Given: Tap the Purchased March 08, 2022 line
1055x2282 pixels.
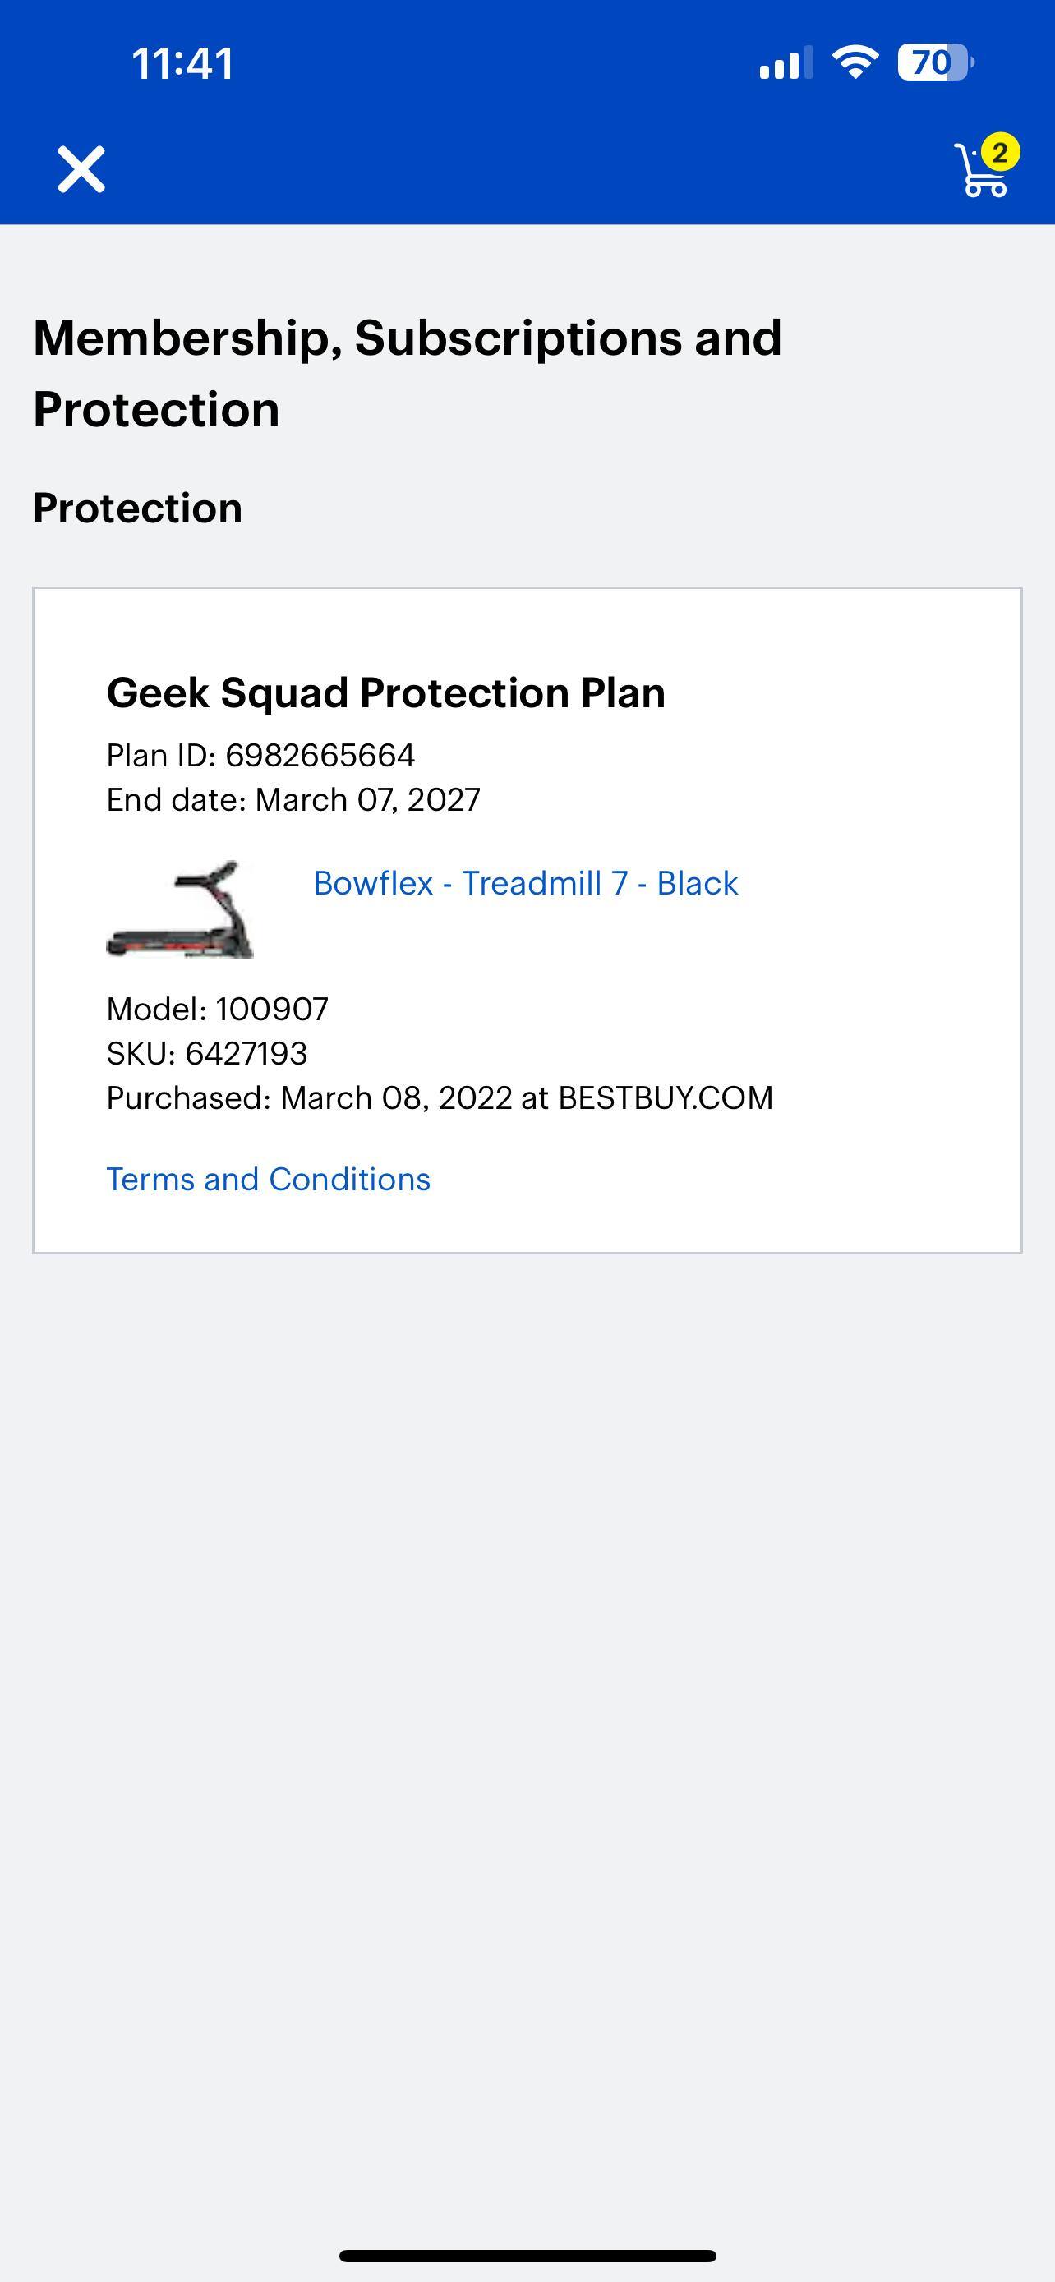Looking at the screenshot, I should 440,1098.
